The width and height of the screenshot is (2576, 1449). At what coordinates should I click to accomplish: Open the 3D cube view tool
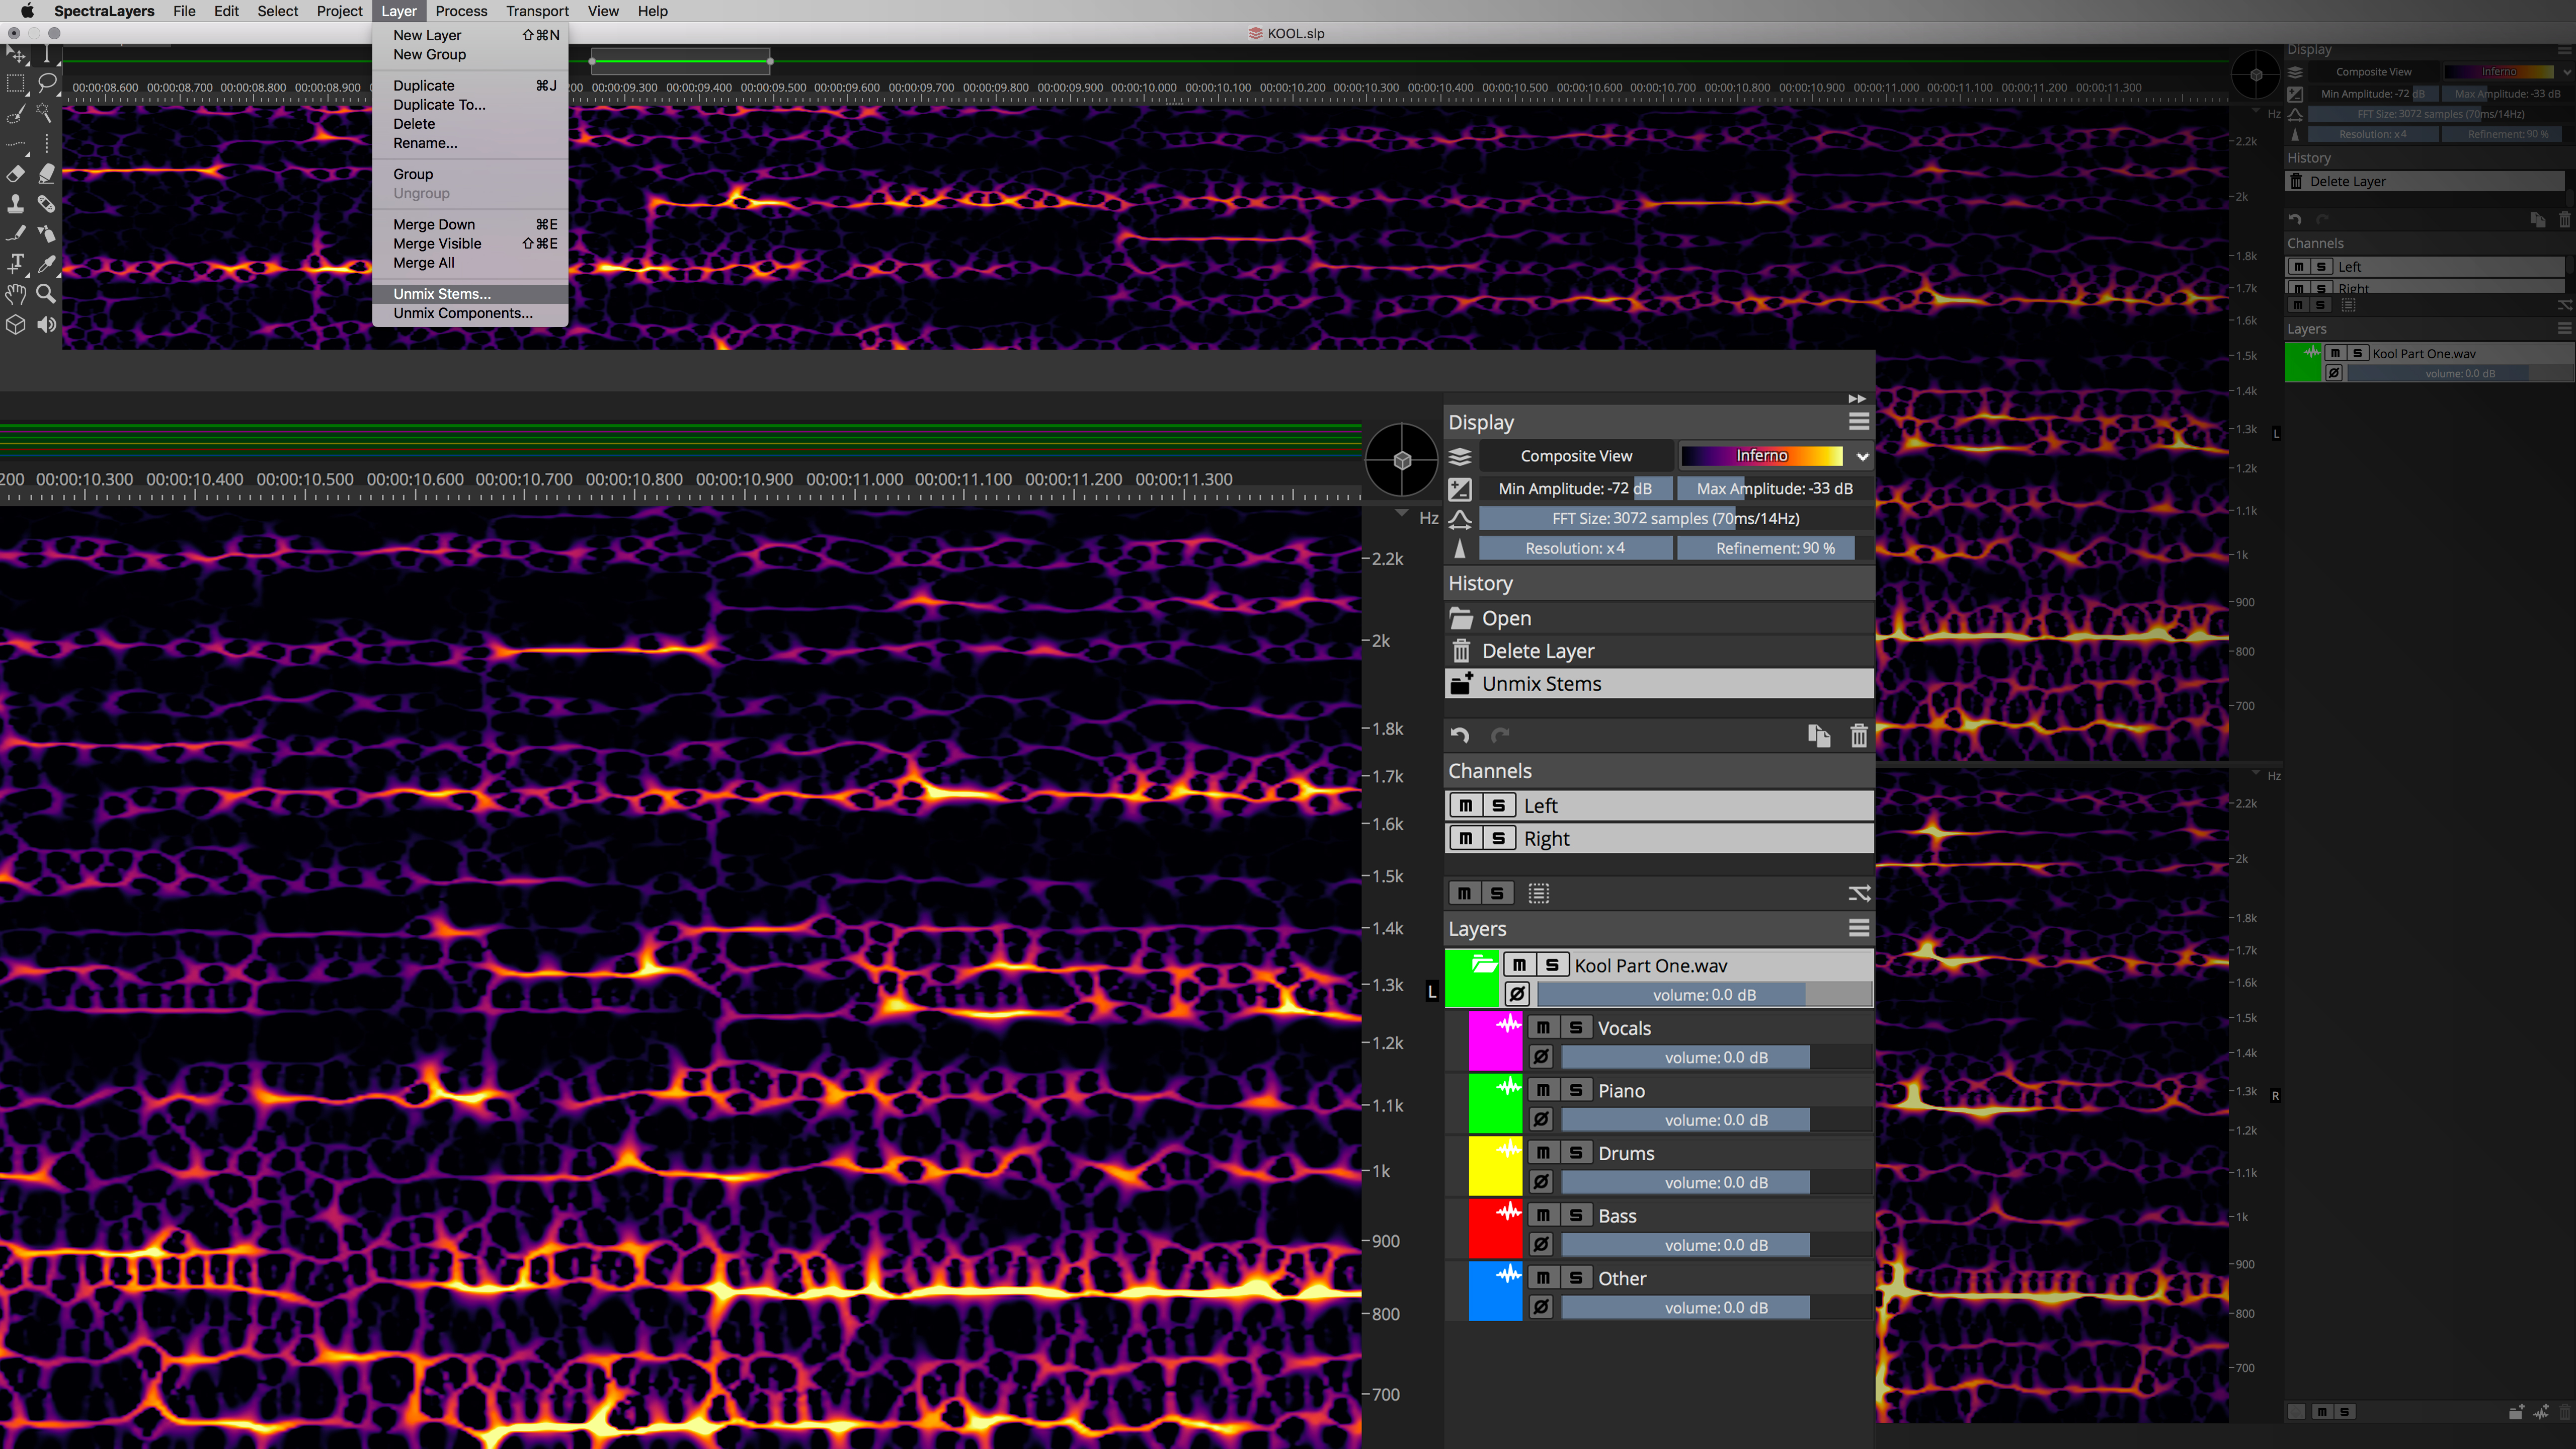[x=16, y=325]
